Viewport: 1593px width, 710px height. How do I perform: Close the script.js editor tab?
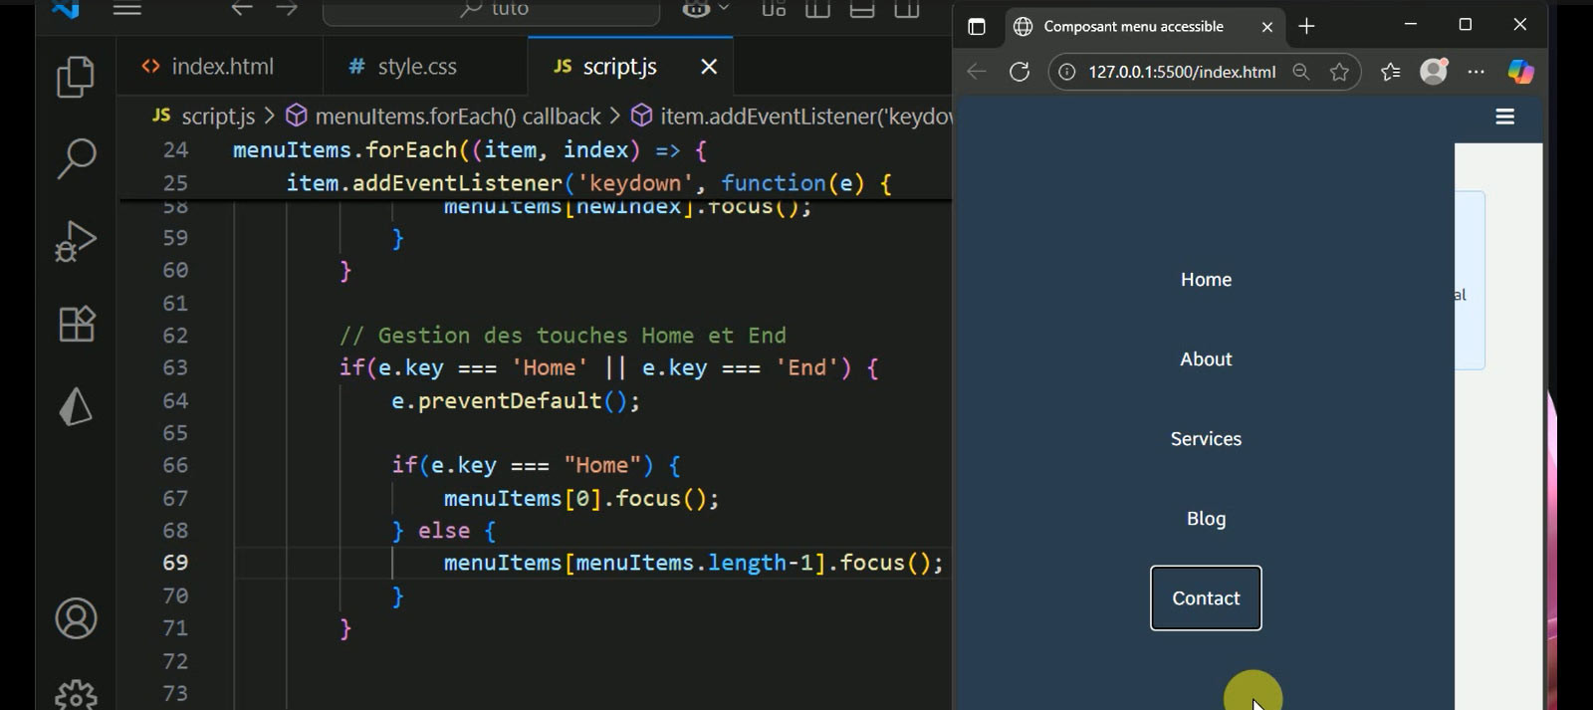(709, 67)
